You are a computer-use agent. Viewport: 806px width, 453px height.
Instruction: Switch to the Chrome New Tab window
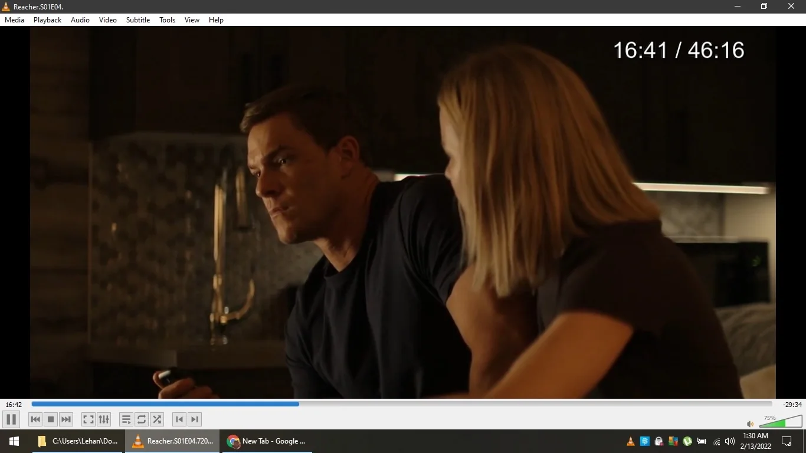pos(267,441)
